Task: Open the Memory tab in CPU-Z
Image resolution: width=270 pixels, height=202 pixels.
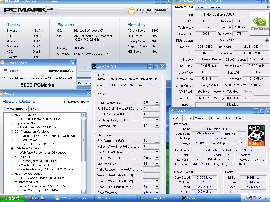Action: pyautogui.click(x=216, y=118)
